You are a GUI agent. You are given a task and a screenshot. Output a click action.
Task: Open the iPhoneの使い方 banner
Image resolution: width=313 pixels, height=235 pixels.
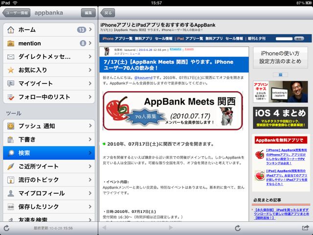click(x=280, y=57)
